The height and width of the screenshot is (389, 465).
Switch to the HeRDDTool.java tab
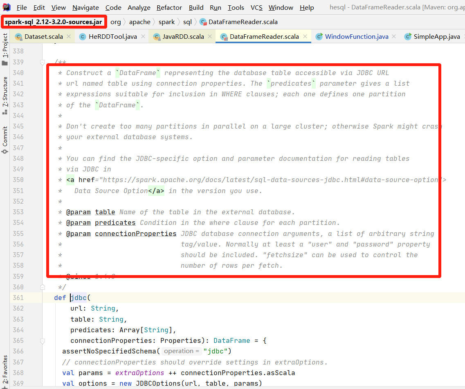pos(113,37)
